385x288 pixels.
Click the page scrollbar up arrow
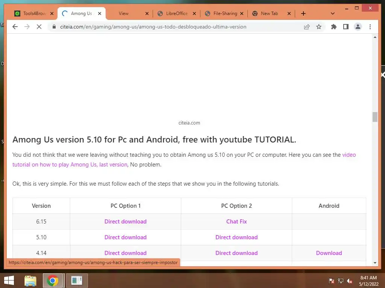[375, 37]
